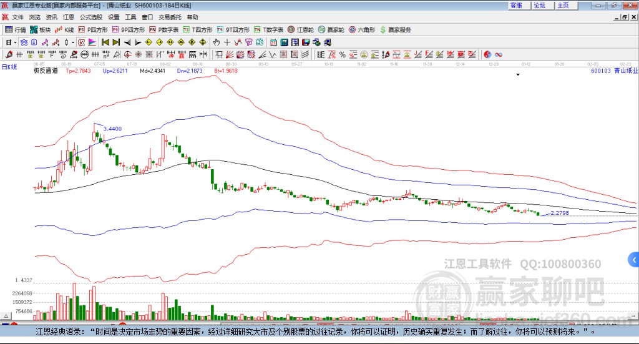Screen dimensions: 639x344
Task: Toggle the blue grid-view button
Action: point(24,42)
